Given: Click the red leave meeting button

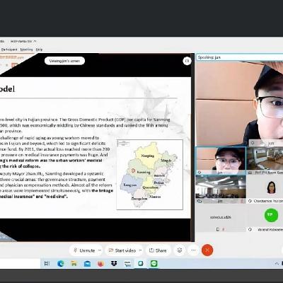Looking at the screenshot, I should (207, 250).
